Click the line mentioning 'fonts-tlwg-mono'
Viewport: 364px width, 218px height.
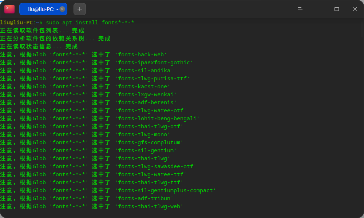click(85, 134)
